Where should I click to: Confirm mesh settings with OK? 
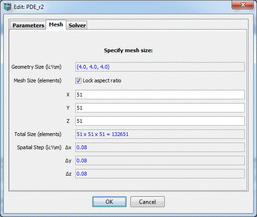109,202
